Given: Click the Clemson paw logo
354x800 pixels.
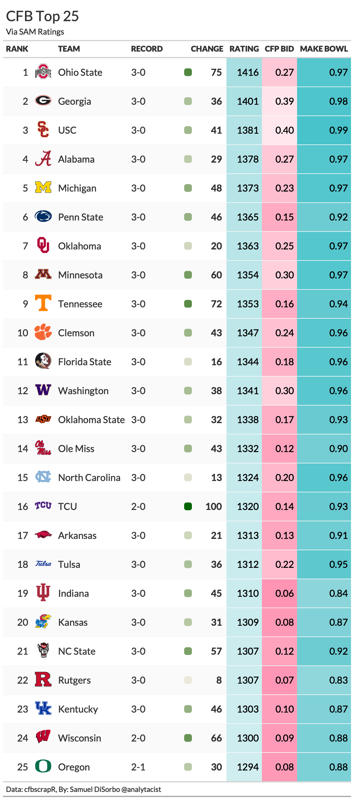Looking at the screenshot, I should click(x=43, y=332).
